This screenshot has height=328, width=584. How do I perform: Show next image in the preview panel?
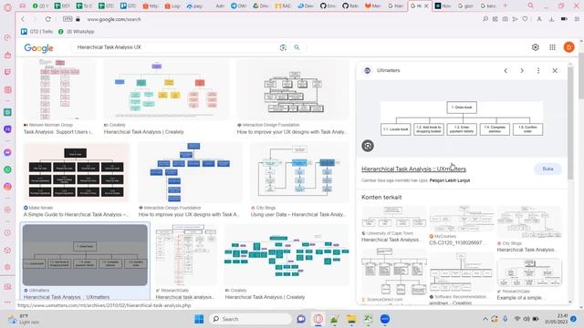point(522,71)
